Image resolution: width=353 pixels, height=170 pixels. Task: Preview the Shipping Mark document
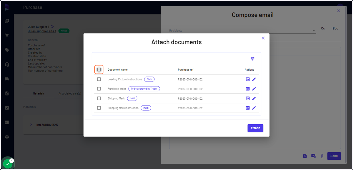(x=248, y=98)
